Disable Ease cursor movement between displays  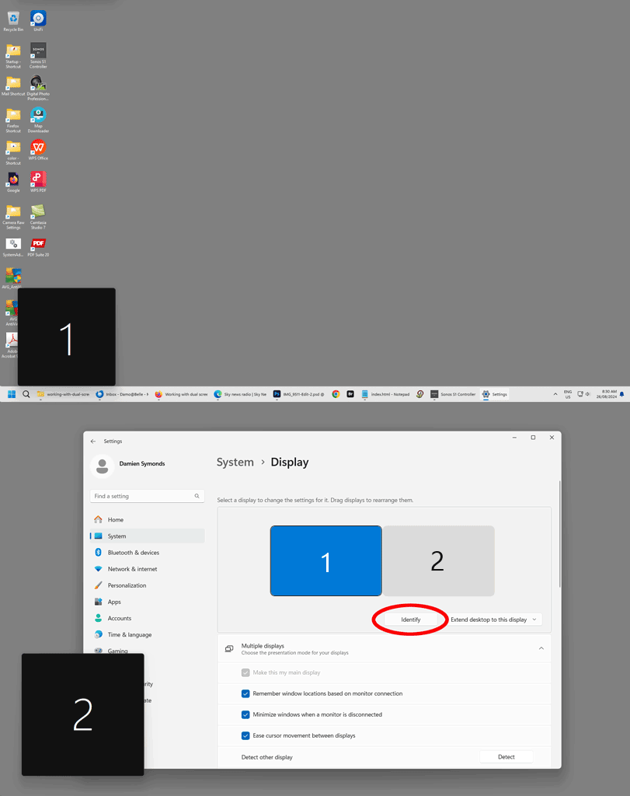(x=245, y=735)
